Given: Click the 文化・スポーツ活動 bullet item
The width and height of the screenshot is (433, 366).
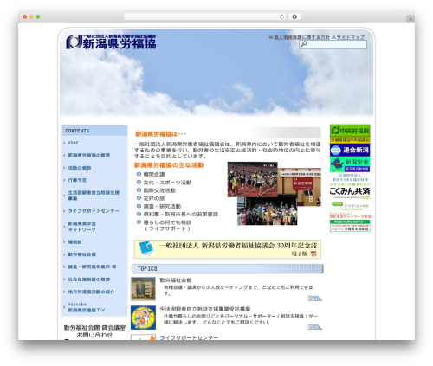Looking at the screenshot, I should (x=167, y=183).
